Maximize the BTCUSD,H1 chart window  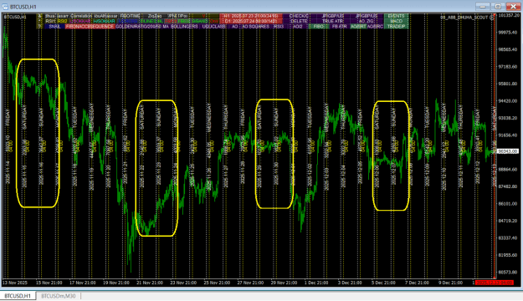pos(498,7)
